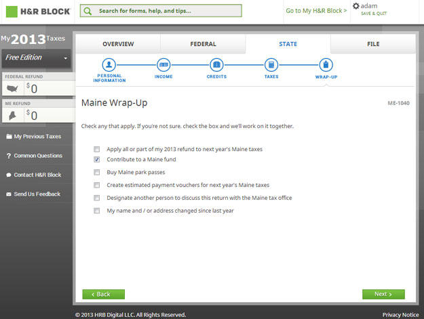Image resolution: width=424 pixels, height=319 pixels.
Task: Click the Personal Information step label
Action: (x=109, y=78)
